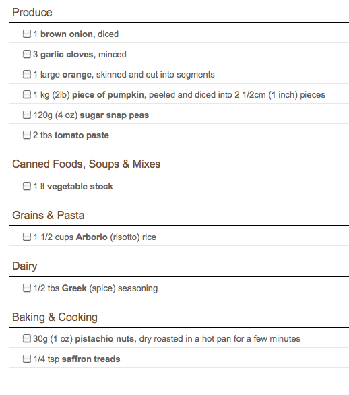Screen dimensions: 349x395
Task: Toggle the sugar snap peas checkbox
Action: click(x=27, y=115)
